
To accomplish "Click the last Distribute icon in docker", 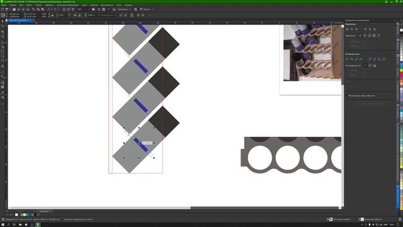I will (x=384, y=59).
